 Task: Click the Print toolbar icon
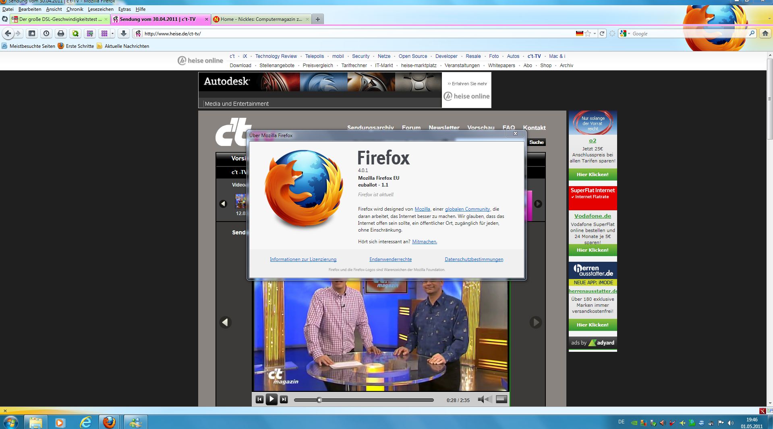tap(61, 33)
